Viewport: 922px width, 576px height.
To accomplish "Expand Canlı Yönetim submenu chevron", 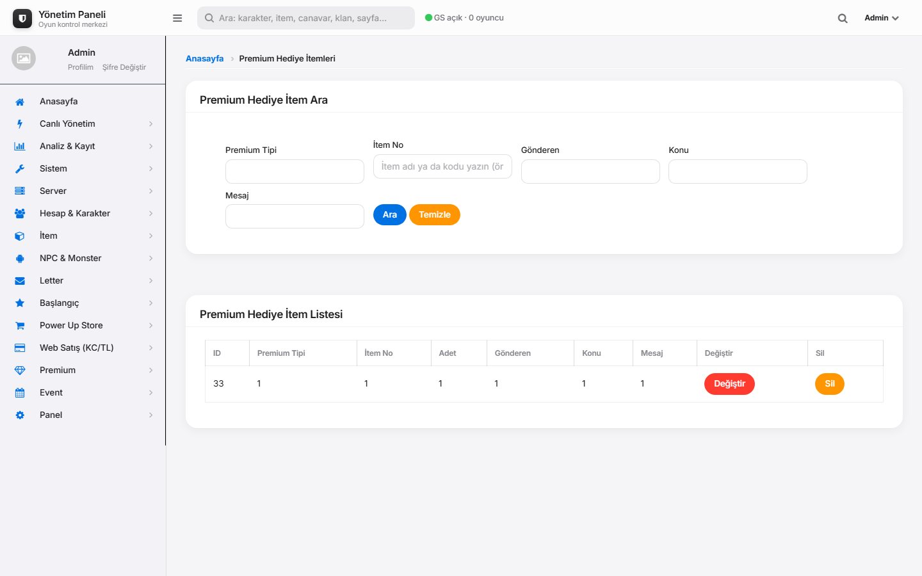I will pos(151,124).
